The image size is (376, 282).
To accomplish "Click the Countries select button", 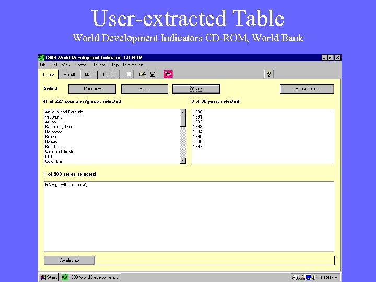I will (x=92, y=89).
